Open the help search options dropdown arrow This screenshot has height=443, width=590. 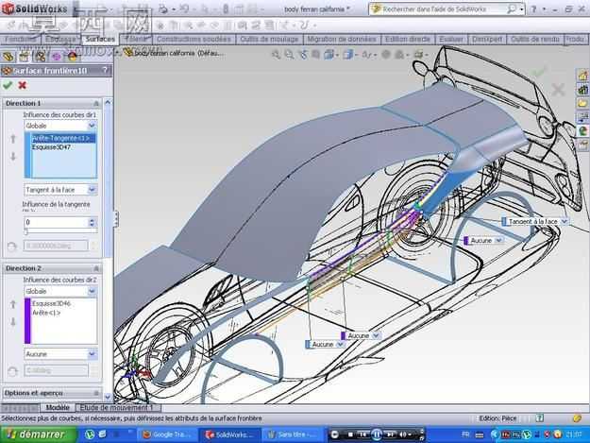(522, 9)
